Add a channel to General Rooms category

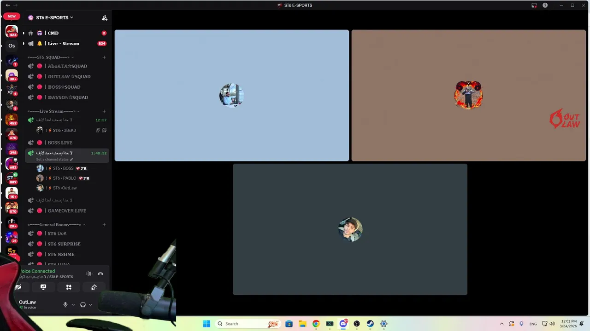104,225
